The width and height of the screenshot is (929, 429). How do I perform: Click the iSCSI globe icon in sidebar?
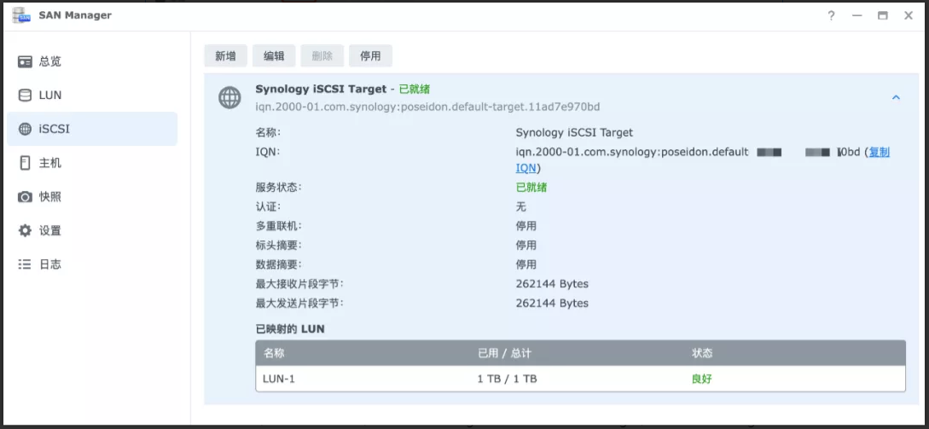25,129
